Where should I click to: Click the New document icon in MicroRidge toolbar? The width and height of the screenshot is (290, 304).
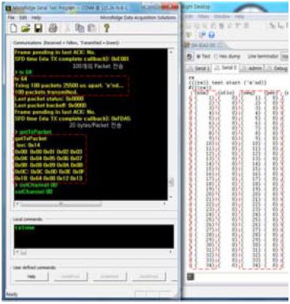pos(13,28)
